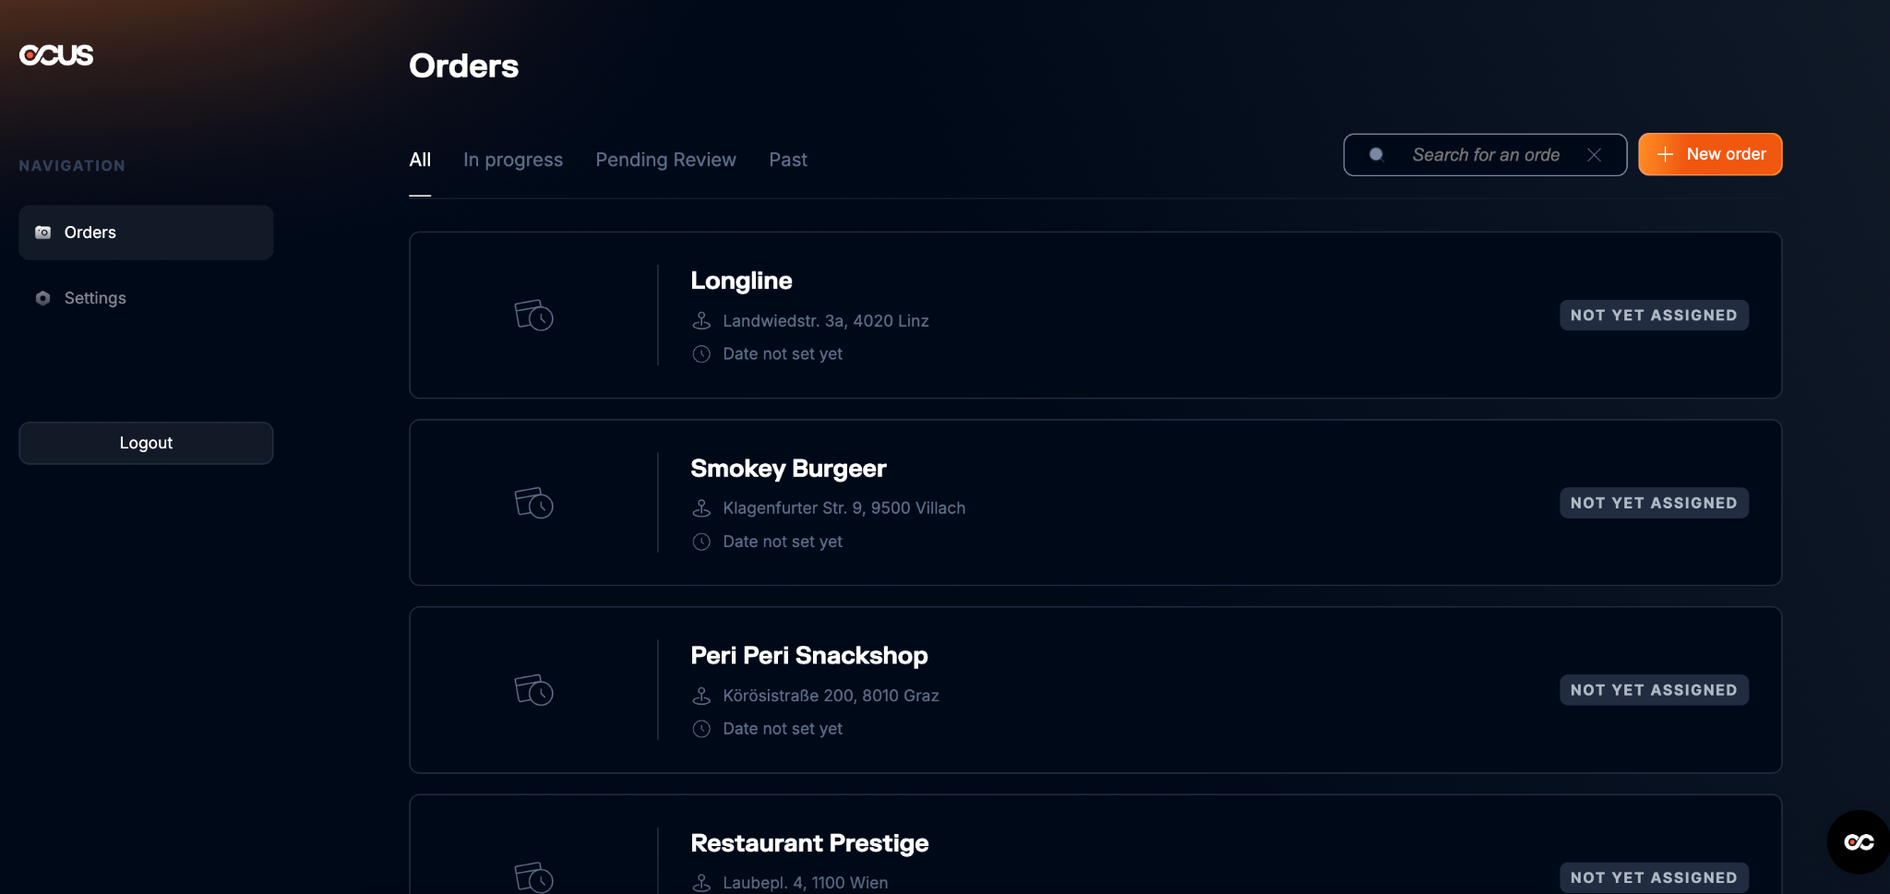Open the floating OCUS chat bubble bottom right
The width and height of the screenshot is (1890, 894).
(1858, 841)
